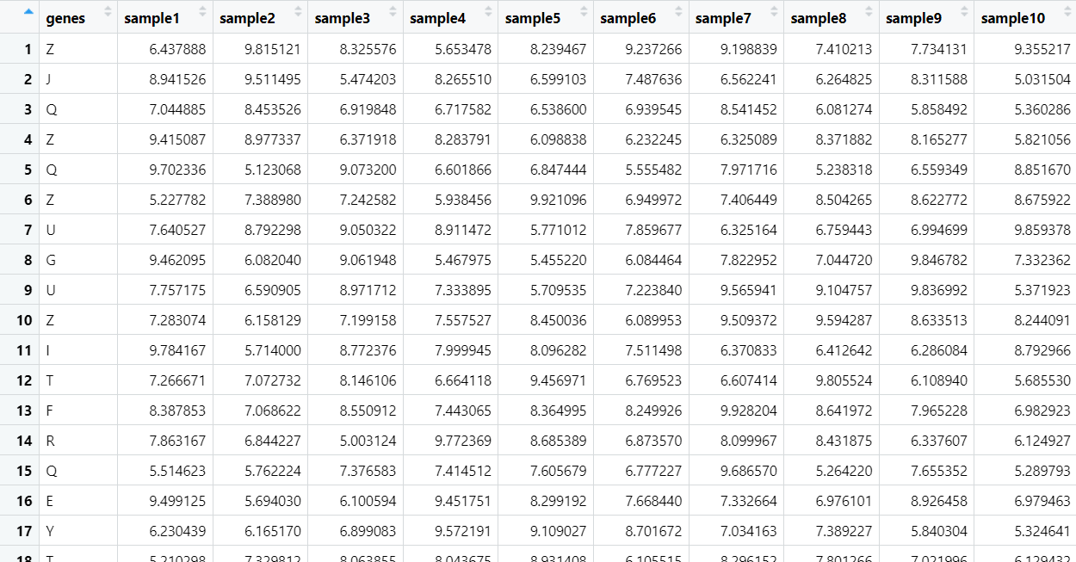The width and height of the screenshot is (1076, 562).
Task: Click cell value 6.437888
Action: click(177, 49)
